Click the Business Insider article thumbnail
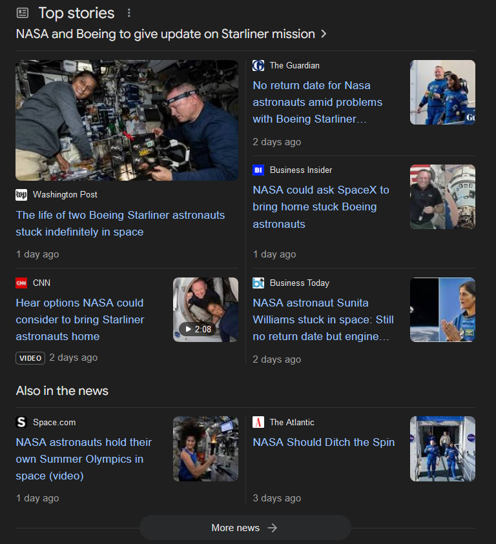The image size is (496, 544). point(442,197)
